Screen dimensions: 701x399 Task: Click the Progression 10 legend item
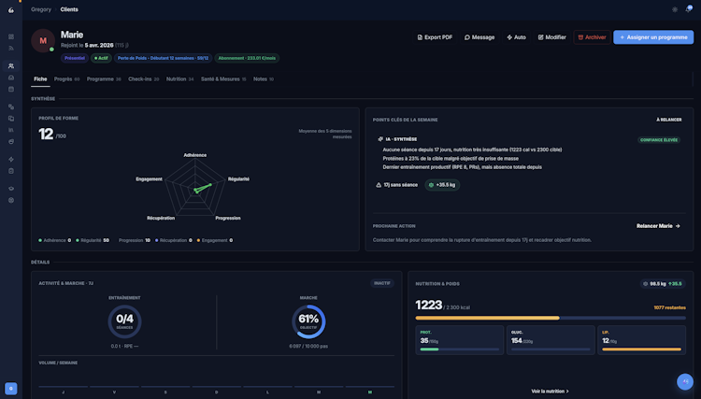(133, 240)
